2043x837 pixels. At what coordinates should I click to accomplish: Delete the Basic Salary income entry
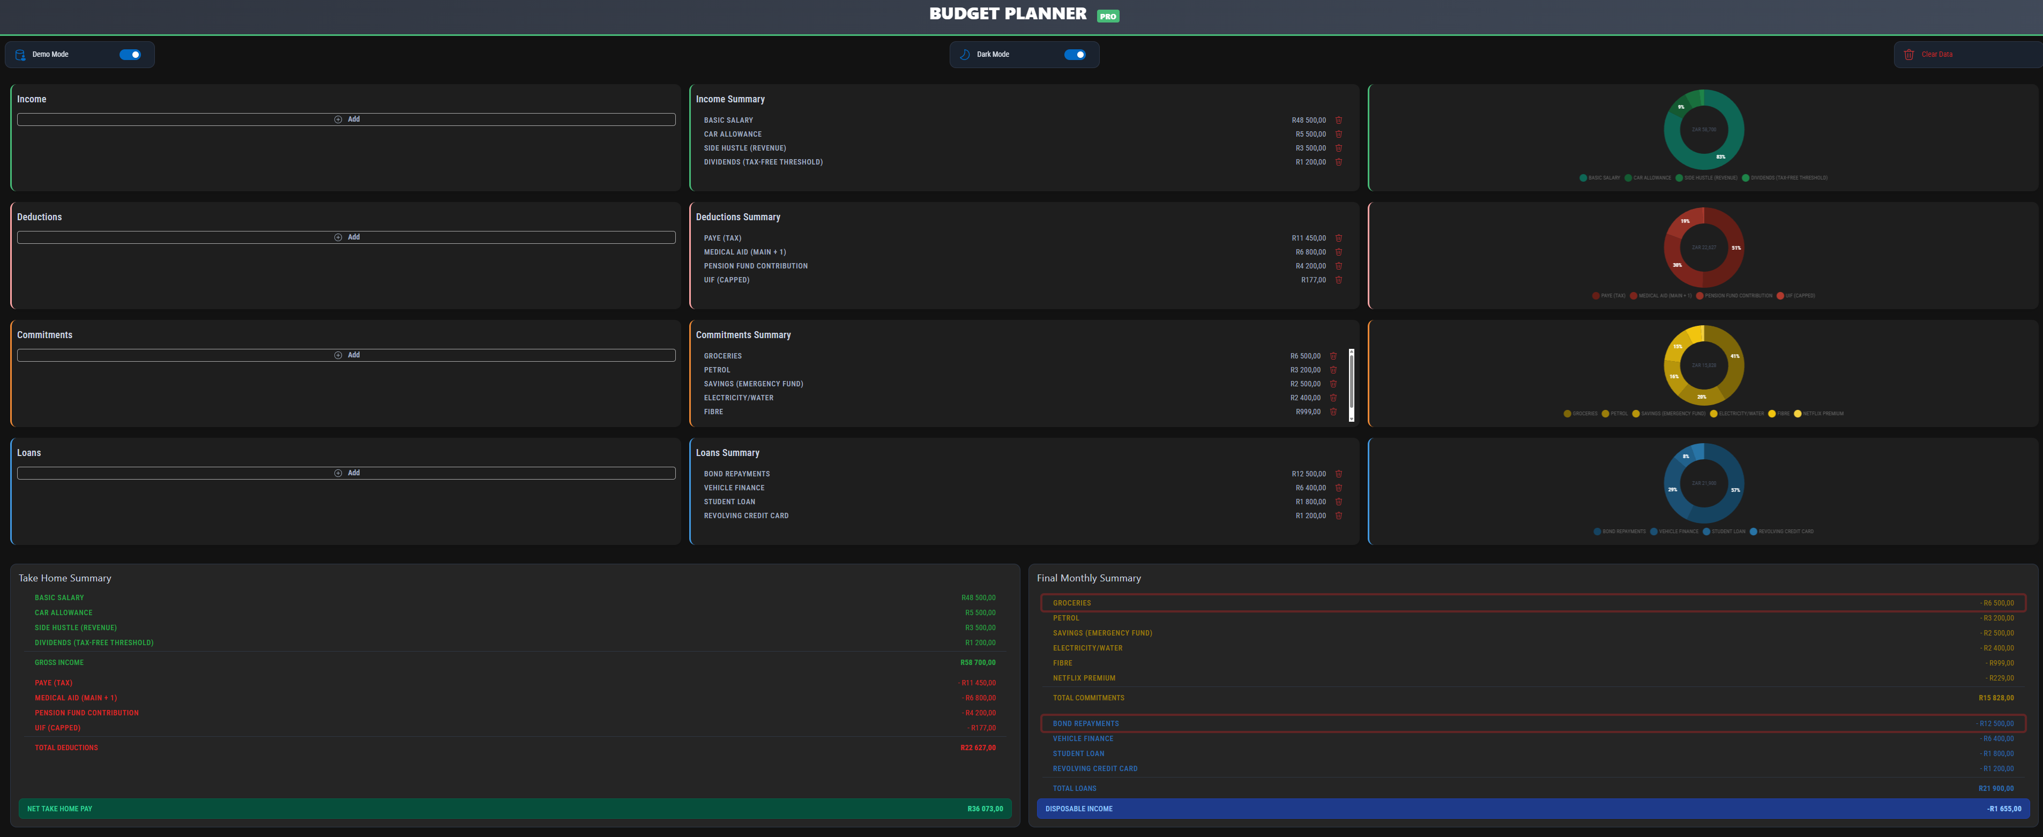coord(1339,121)
